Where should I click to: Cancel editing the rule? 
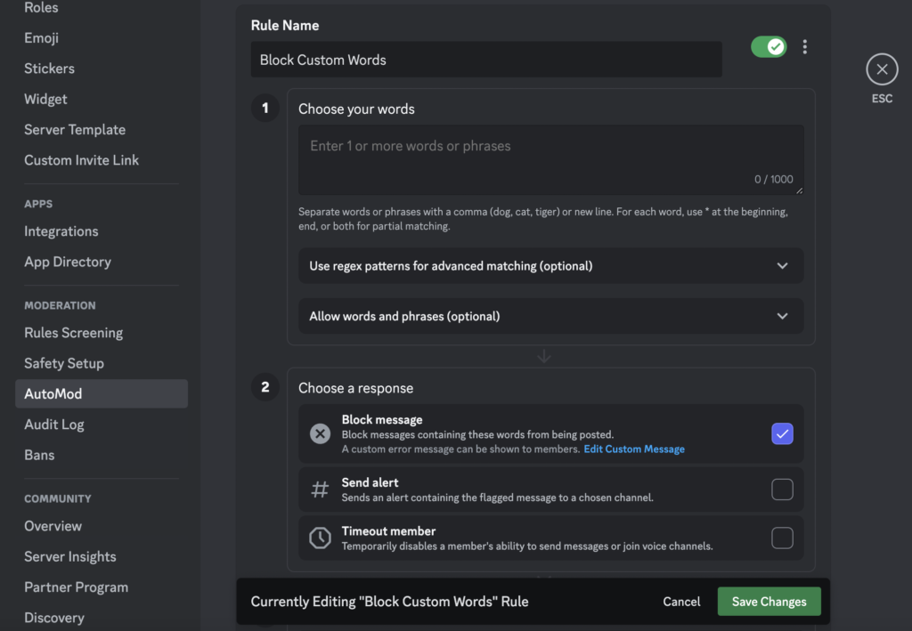[x=681, y=602]
